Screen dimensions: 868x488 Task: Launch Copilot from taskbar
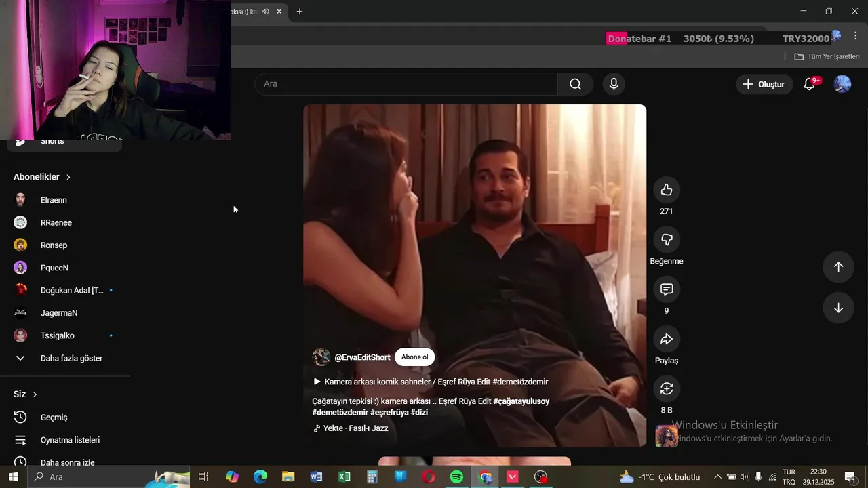233,477
